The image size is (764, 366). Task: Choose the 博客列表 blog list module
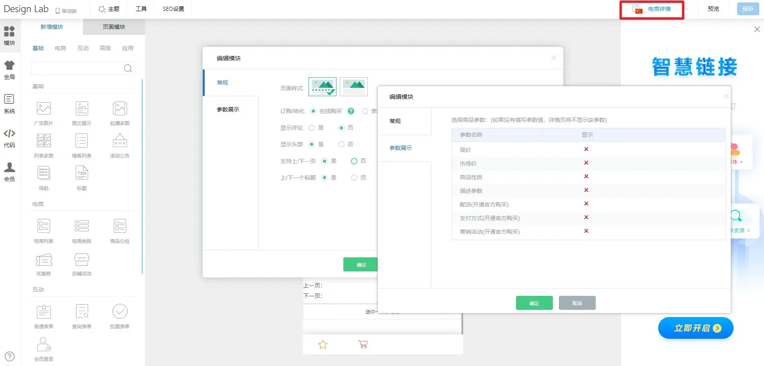pyautogui.click(x=82, y=142)
